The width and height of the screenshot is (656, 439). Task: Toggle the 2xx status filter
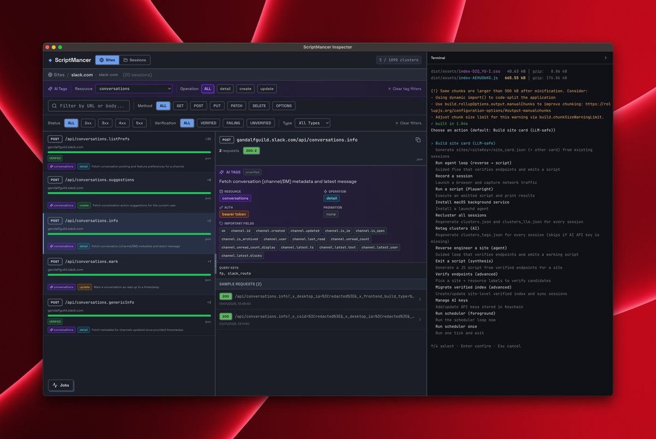coord(88,123)
